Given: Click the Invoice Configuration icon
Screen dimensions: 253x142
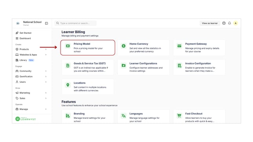Looking at the screenshot, I should tap(179, 66).
